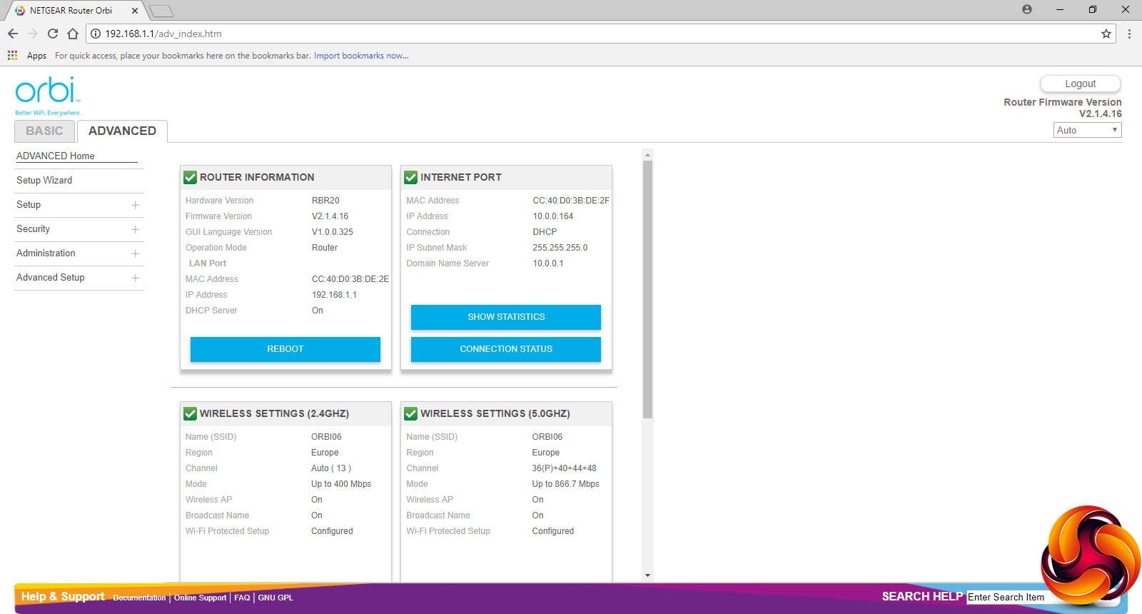Screen dimensions: 1142x614
Task: Select the 2.4GHz channel value Auto ( 13 )
Action: coord(331,468)
